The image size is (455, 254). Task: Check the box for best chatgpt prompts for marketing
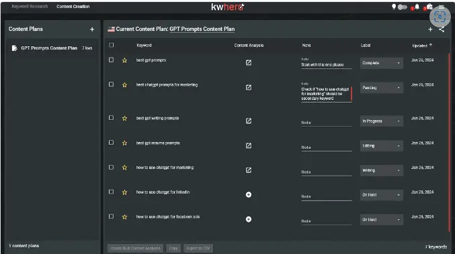tap(111, 84)
